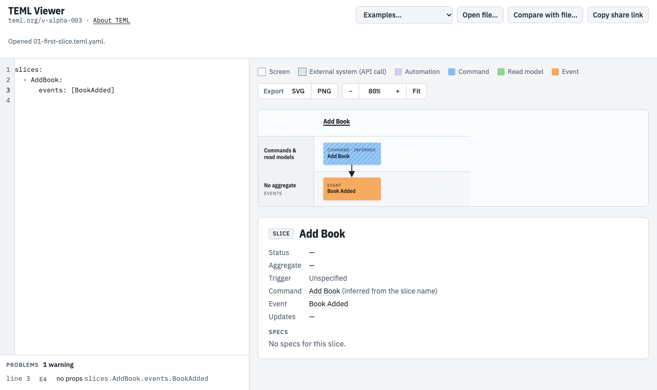Open the Examples dropdown
Screen dimensions: 657x390
point(404,15)
